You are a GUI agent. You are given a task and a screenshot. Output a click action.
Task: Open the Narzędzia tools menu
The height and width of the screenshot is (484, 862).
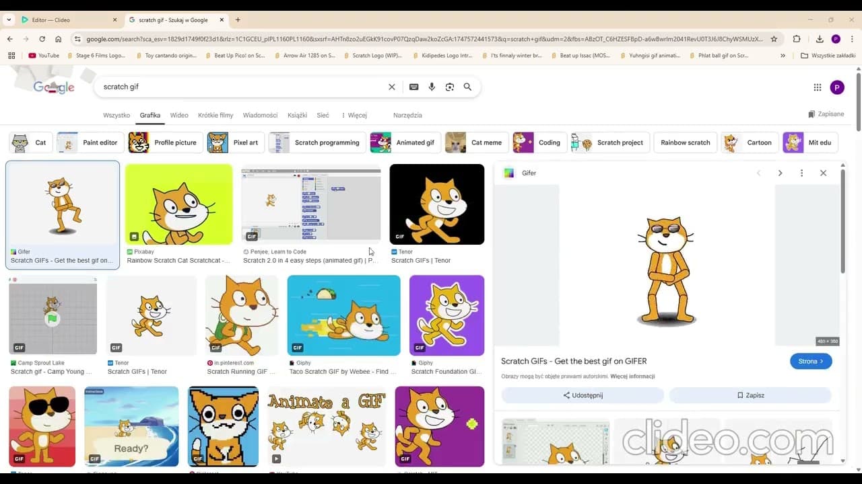(x=407, y=115)
